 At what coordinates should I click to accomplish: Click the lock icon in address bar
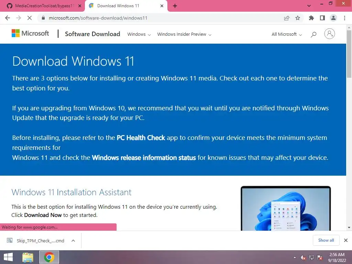(x=43, y=18)
